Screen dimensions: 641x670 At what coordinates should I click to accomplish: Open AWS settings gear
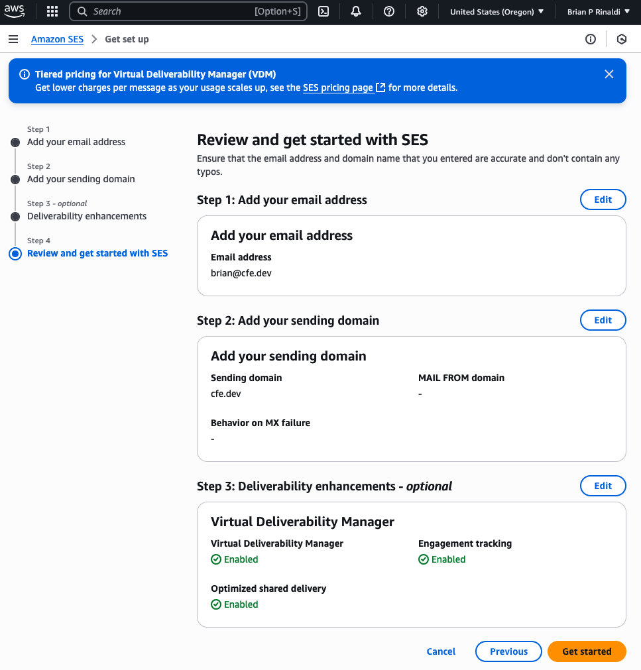click(x=422, y=11)
